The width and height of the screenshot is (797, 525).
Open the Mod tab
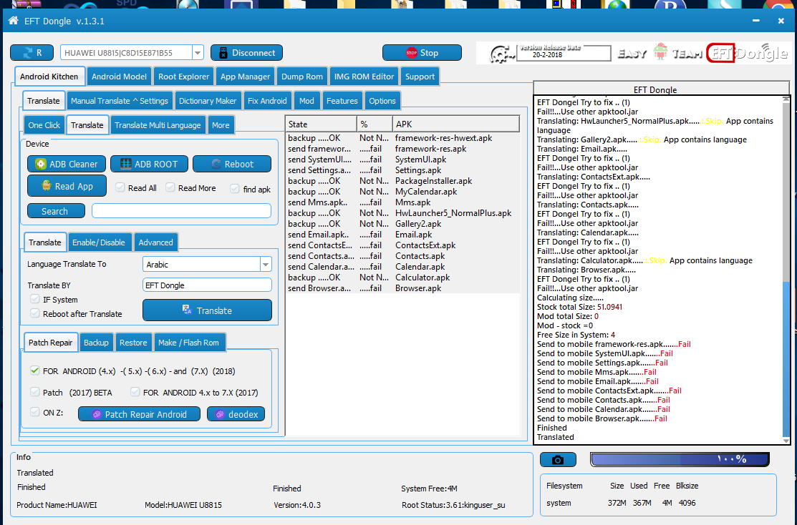pyautogui.click(x=306, y=101)
